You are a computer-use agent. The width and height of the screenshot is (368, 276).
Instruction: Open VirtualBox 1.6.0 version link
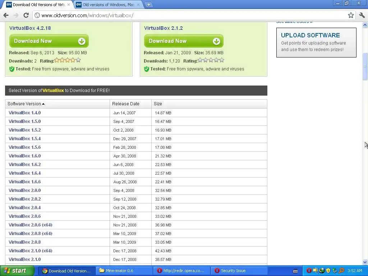coord(25,156)
